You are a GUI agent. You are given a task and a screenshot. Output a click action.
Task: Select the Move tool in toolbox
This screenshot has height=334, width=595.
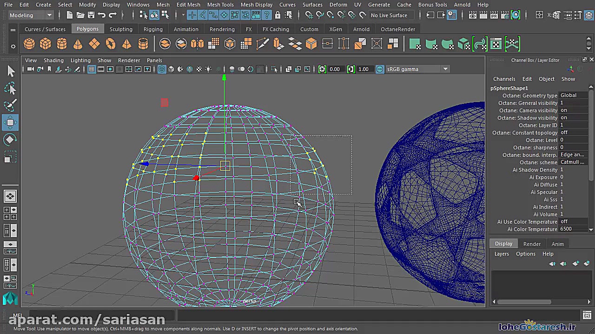[10, 122]
